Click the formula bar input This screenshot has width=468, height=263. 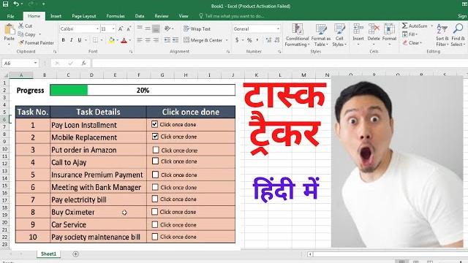click(x=279, y=64)
